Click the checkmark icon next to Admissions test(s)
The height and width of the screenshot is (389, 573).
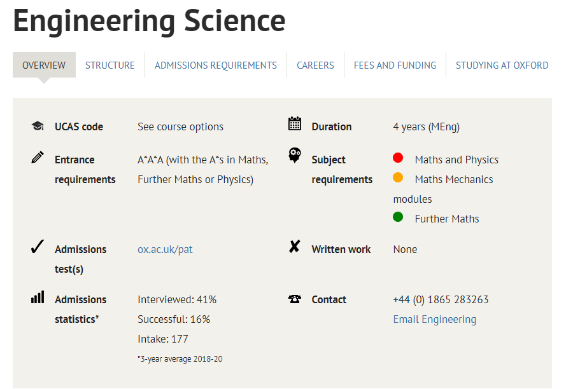tap(38, 247)
